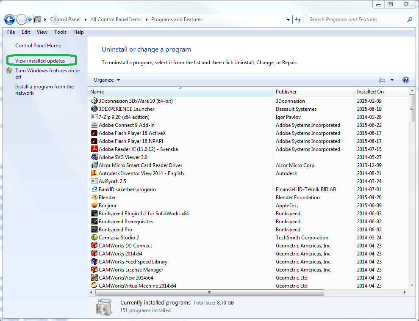419x321 pixels.
Task: Go to Control Panel Home
Action: point(38,46)
